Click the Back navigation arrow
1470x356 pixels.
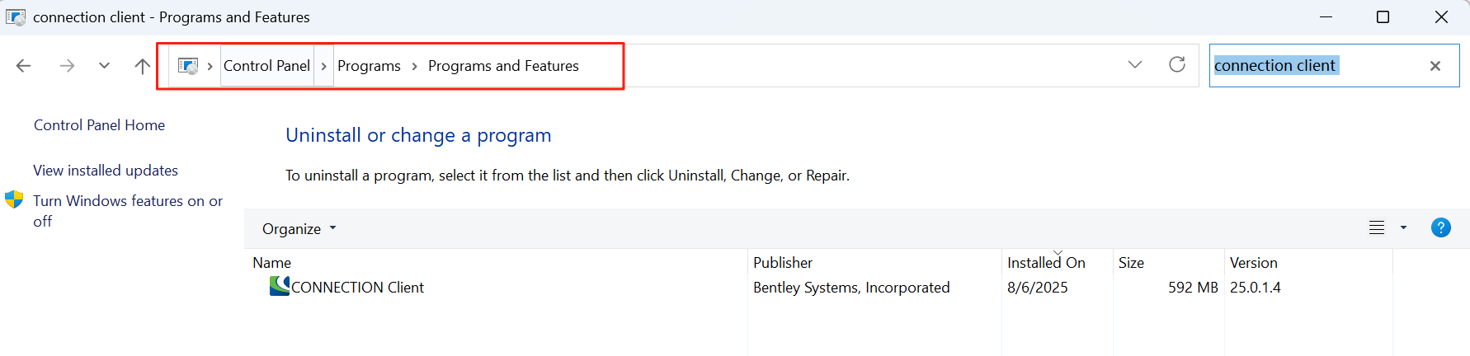[x=24, y=66]
